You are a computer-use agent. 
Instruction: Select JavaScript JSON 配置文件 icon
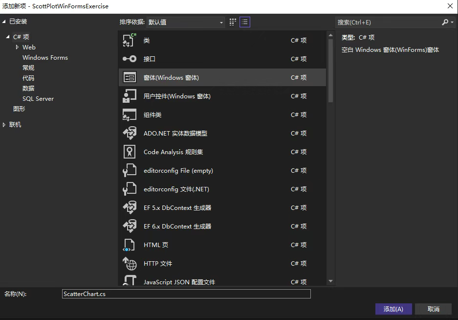[130, 280]
